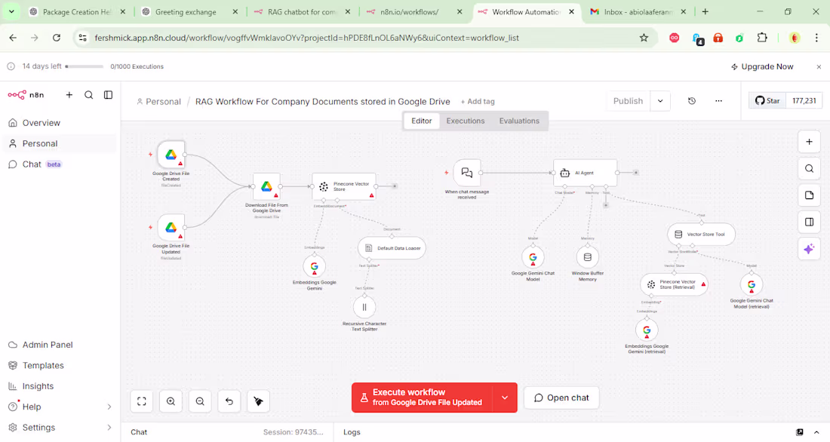
Task: Select the AI Agent node
Action: tap(585, 173)
